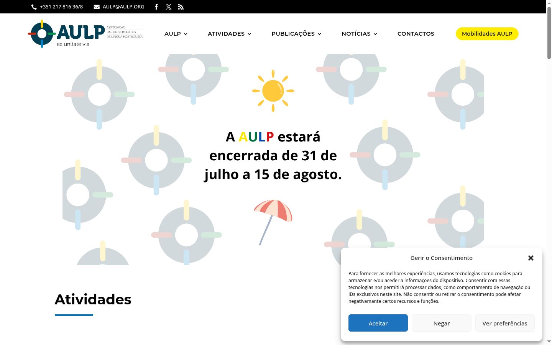Open the AULP navigation menu item

coord(172,34)
